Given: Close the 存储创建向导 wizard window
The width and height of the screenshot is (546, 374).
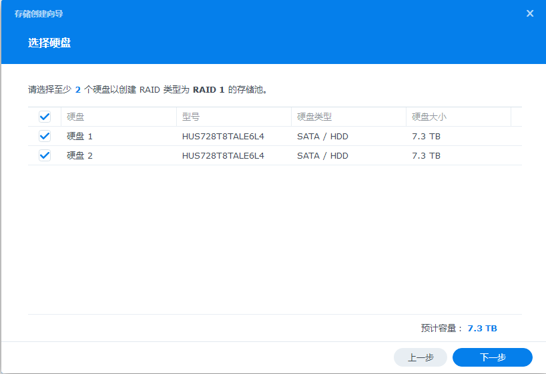Looking at the screenshot, I should coord(530,13).
